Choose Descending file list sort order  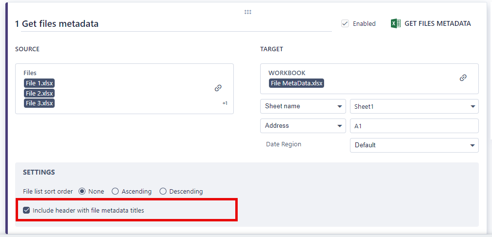coord(163,191)
